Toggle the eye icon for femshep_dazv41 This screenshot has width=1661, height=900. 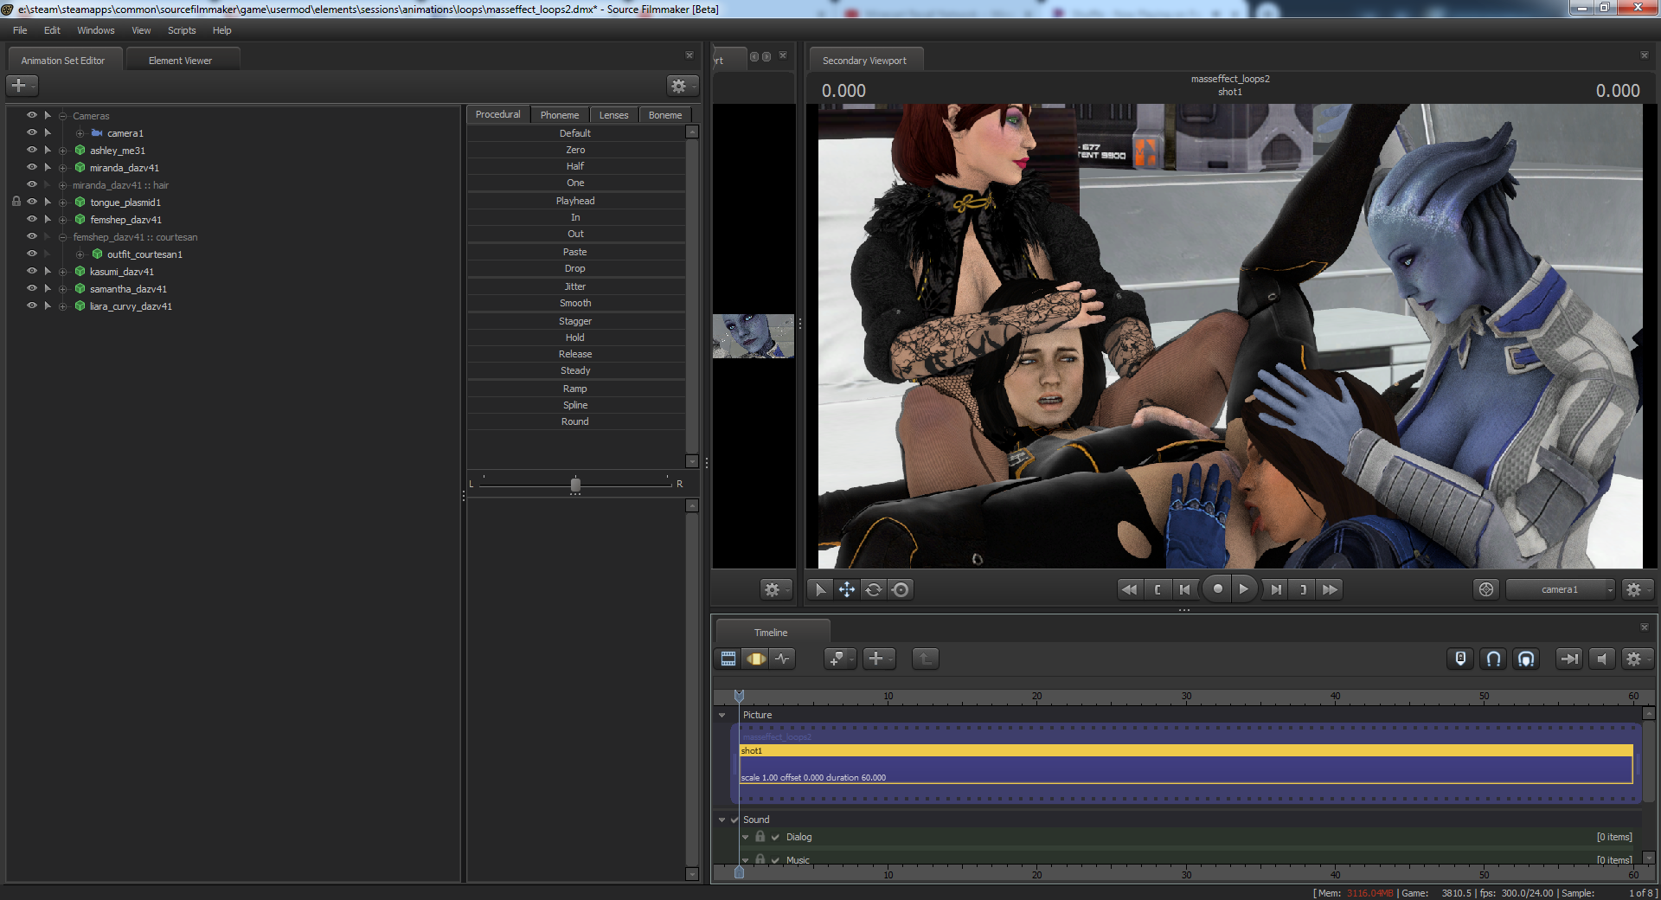[32, 219]
